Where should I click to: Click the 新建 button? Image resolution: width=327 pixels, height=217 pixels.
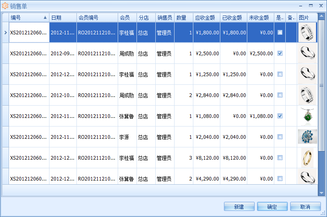point(239,206)
